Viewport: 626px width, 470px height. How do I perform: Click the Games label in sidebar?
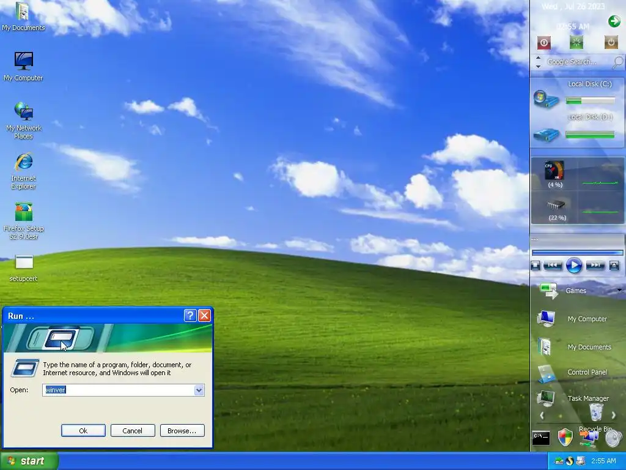point(576,291)
